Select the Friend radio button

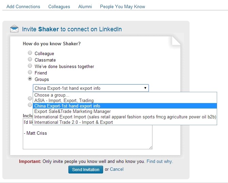(30, 72)
